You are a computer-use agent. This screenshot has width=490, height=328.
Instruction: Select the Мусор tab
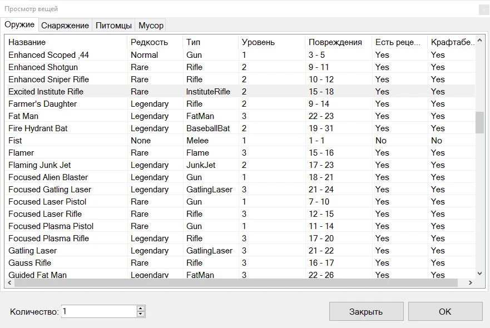pos(151,26)
